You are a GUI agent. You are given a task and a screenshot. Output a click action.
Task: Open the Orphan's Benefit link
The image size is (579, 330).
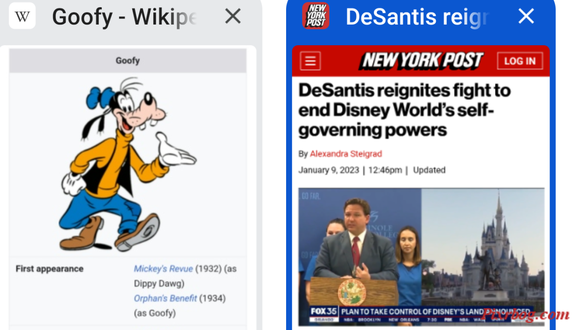(165, 298)
